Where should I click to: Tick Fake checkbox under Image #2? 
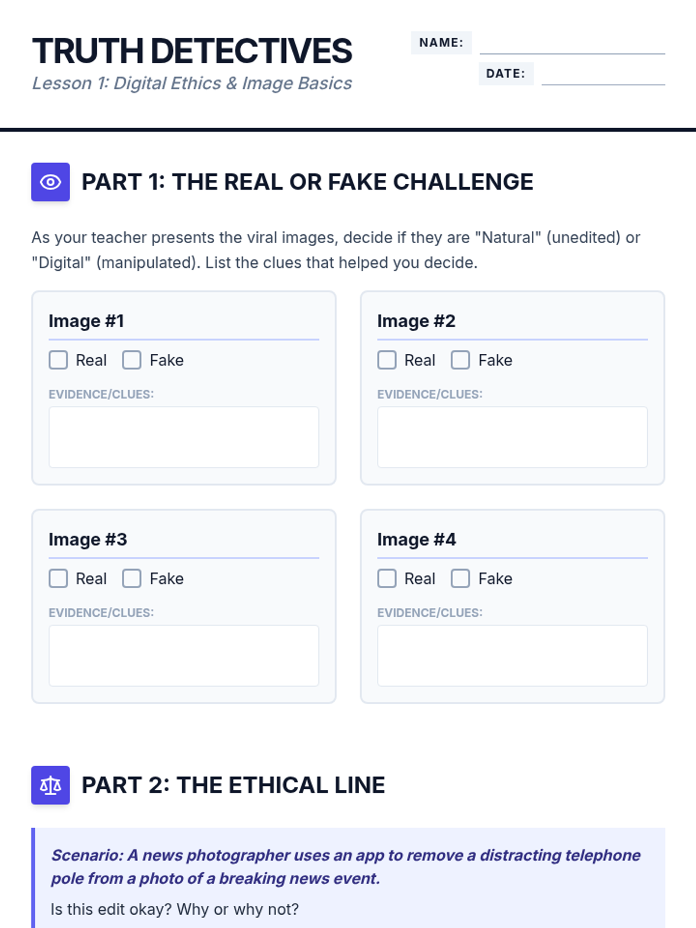461,360
